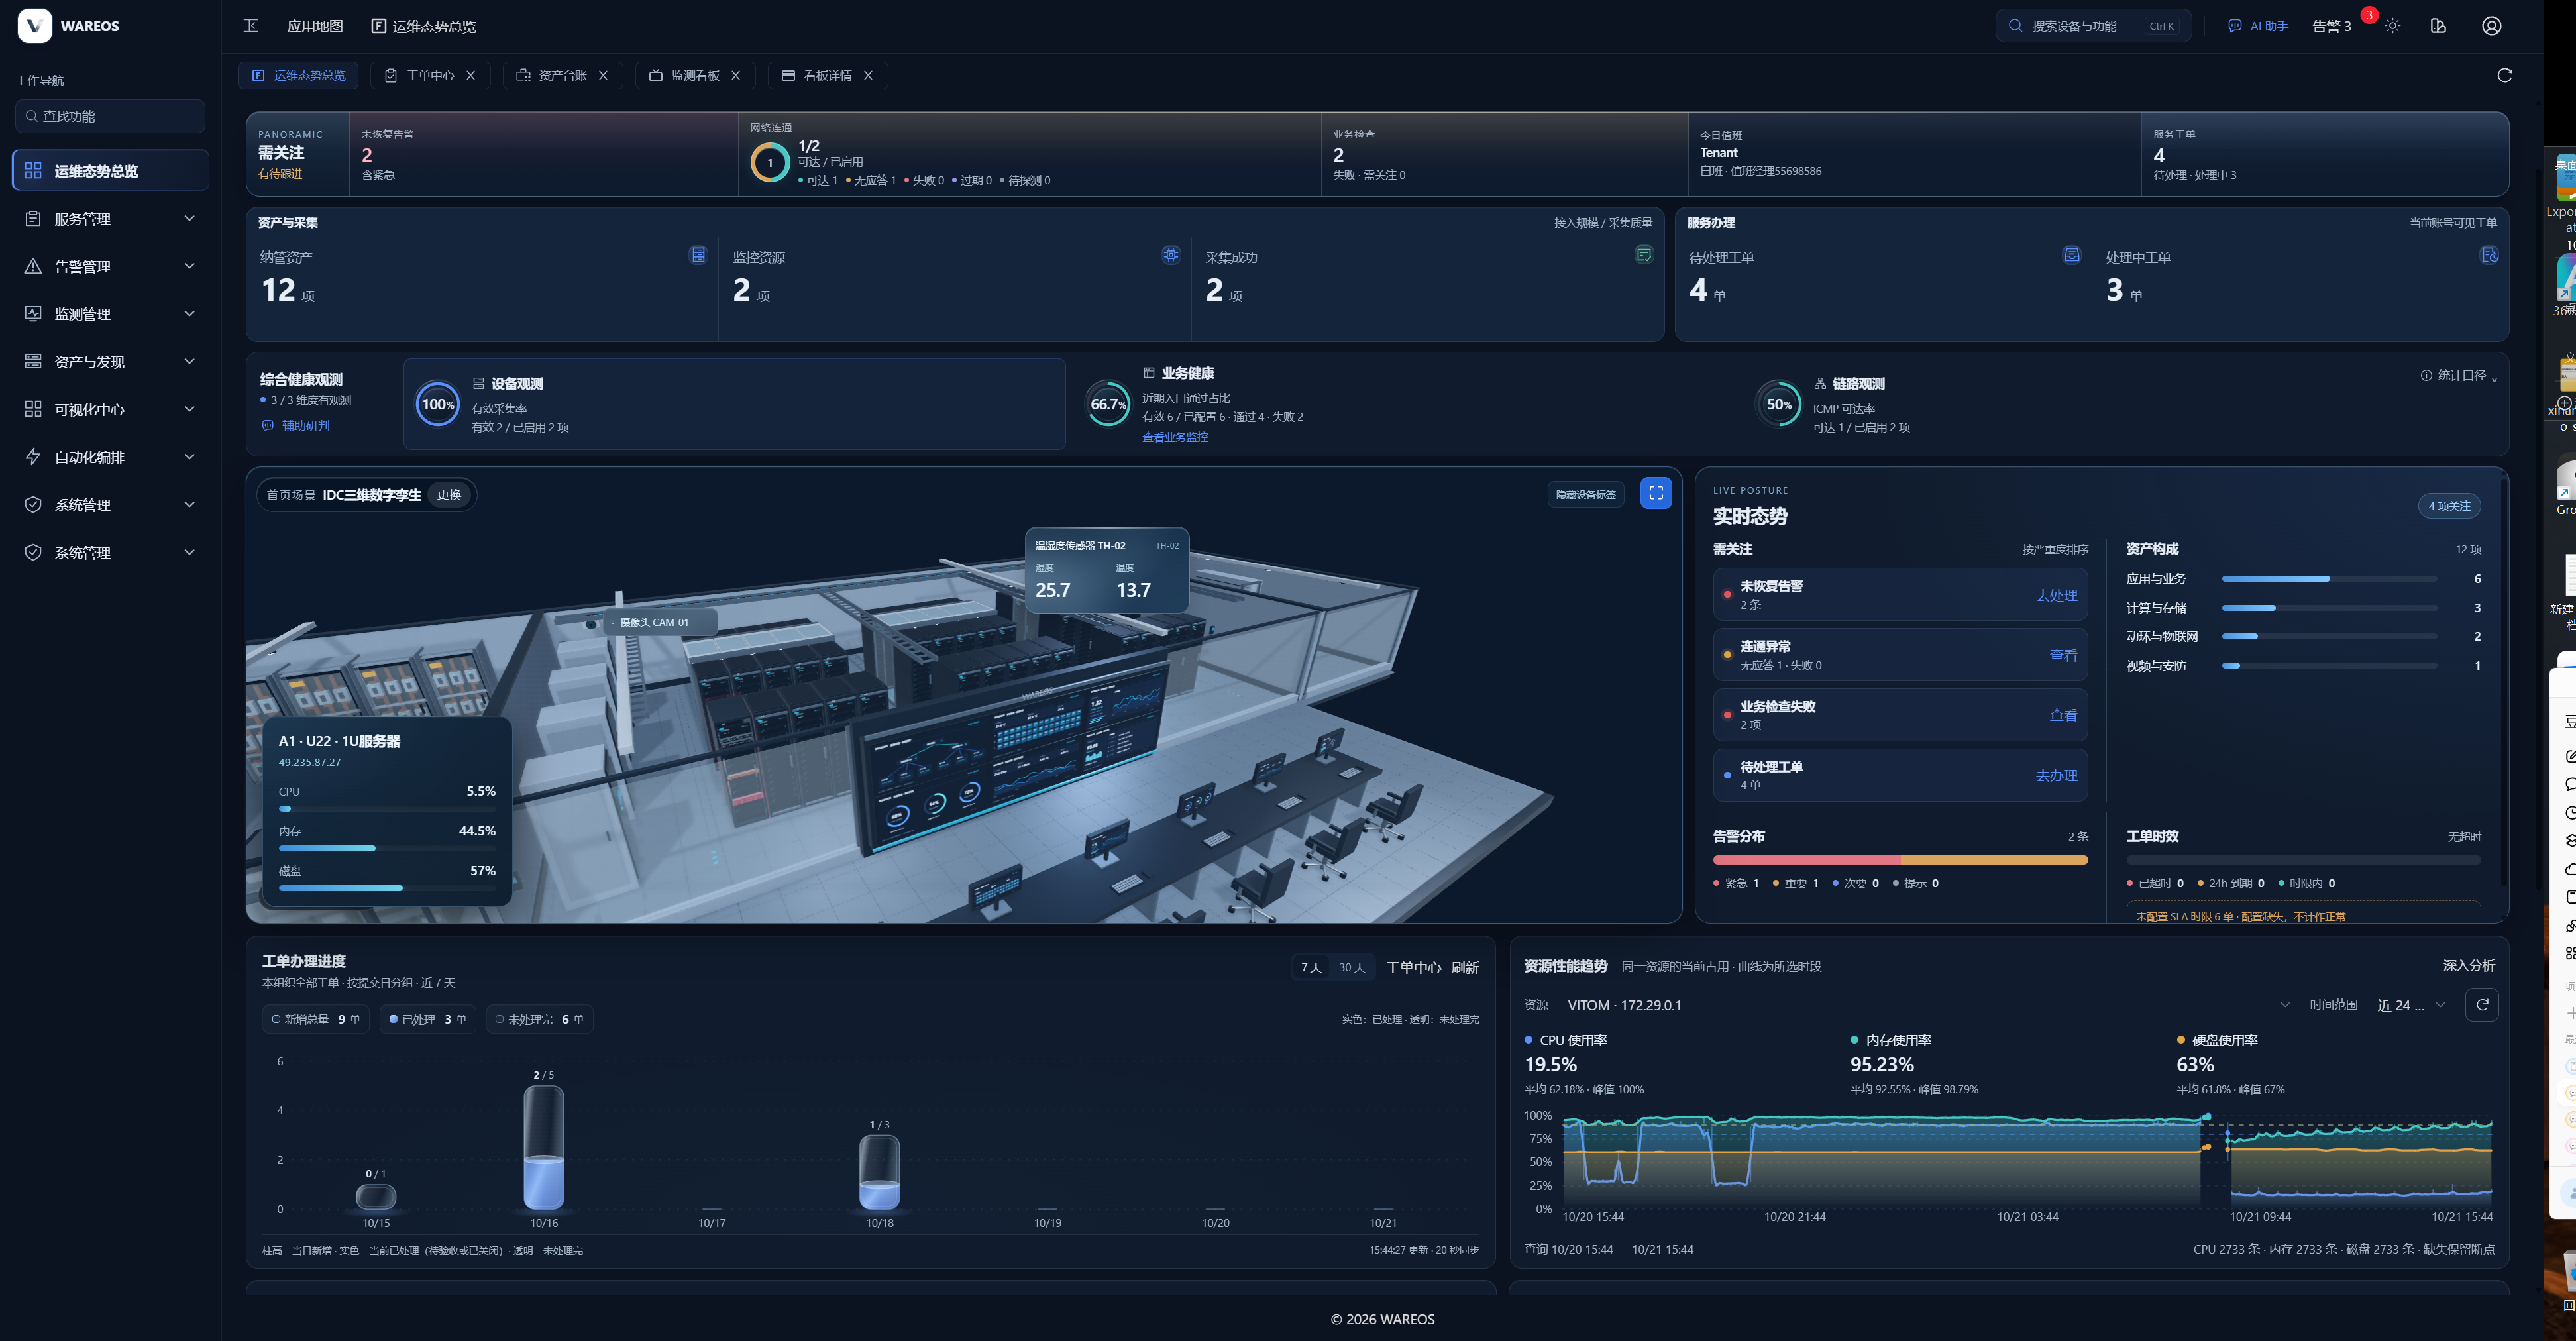
Task: Toggle the 新增总量 legend filter
Action: [x=315, y=1019]
